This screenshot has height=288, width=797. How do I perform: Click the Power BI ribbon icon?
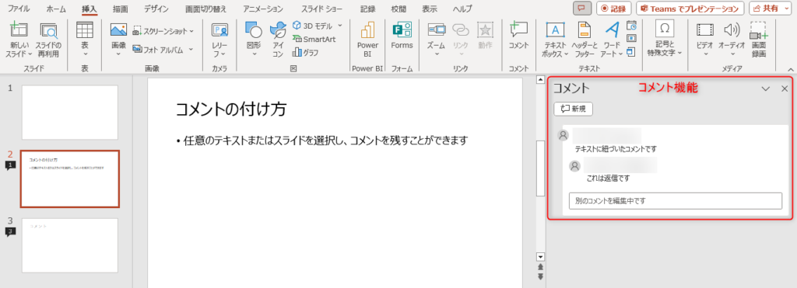367,30
